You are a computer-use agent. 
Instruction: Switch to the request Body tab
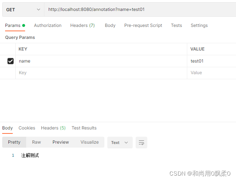click(110, 25)
